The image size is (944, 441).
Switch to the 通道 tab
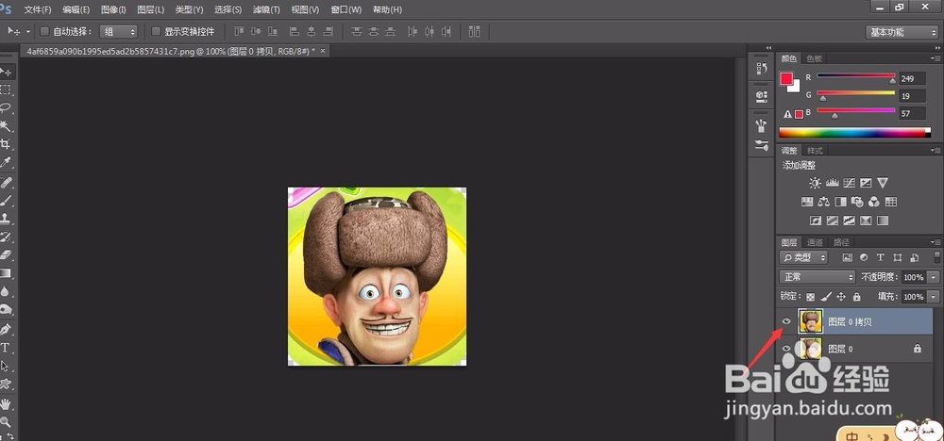pyautogui.click(x=816, y=242)
